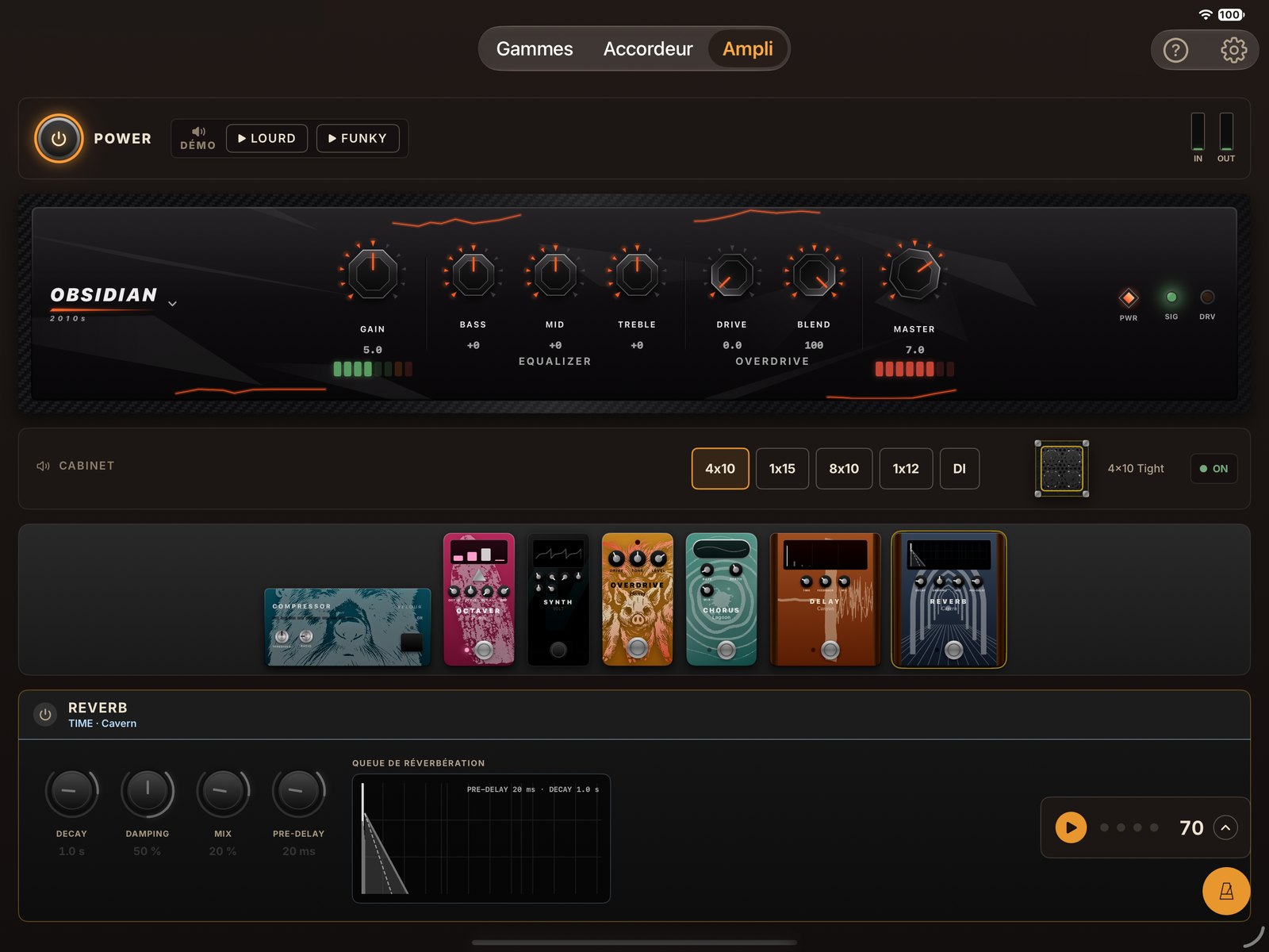
Task: Start the metronome play button
Action: [1071, 827]
